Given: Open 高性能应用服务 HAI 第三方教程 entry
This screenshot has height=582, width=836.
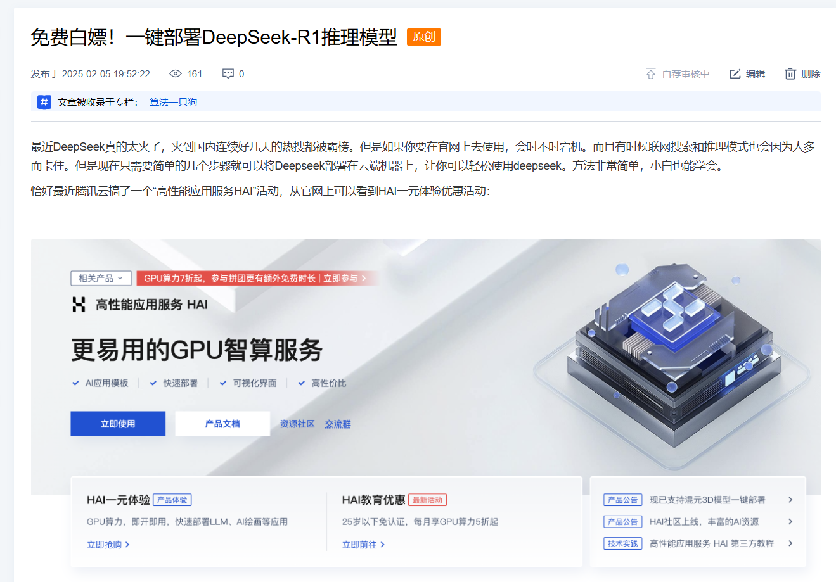Looking at the screenshot, I should point(712,543).
